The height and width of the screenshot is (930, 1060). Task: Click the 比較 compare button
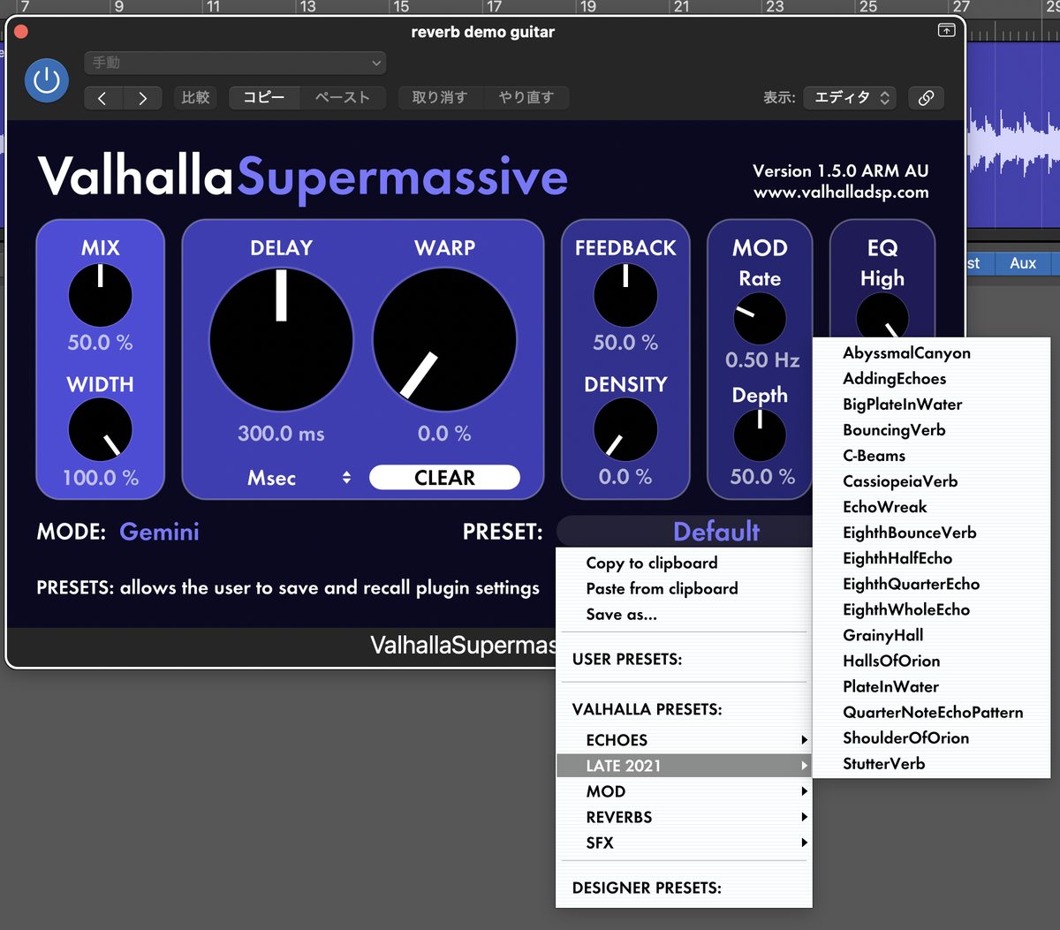pos(195,98)
